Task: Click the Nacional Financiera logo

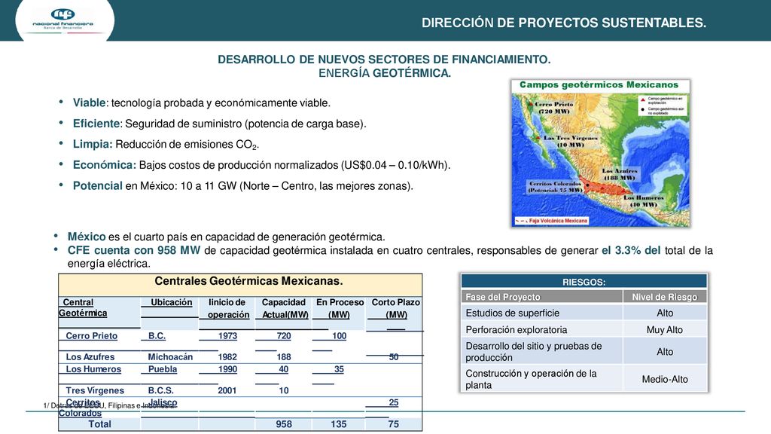Action: [63, 19]
